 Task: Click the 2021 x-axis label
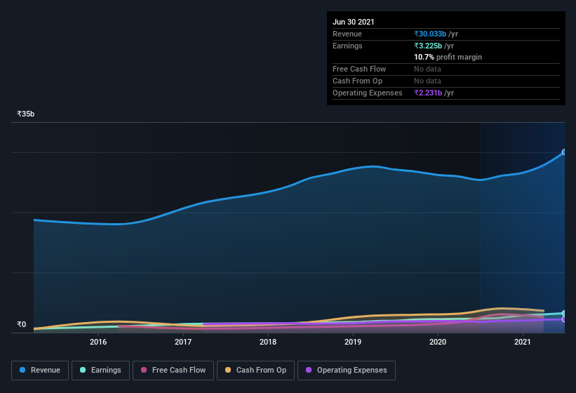[x=523, y=342]
